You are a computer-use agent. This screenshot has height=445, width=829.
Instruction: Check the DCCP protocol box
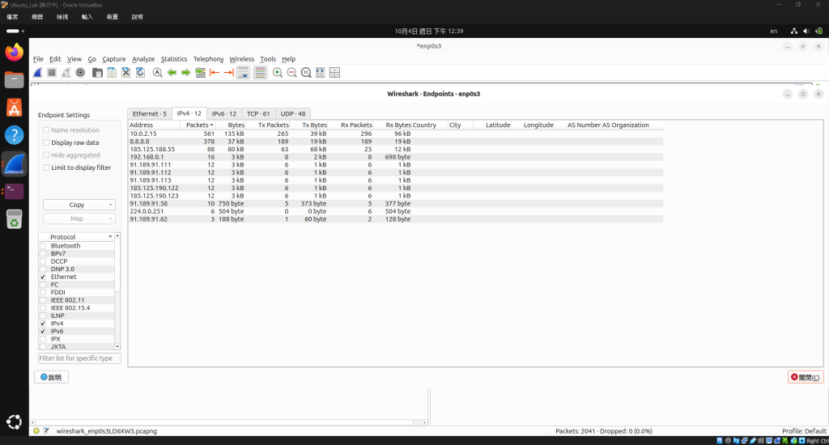(x=44, y=261)
